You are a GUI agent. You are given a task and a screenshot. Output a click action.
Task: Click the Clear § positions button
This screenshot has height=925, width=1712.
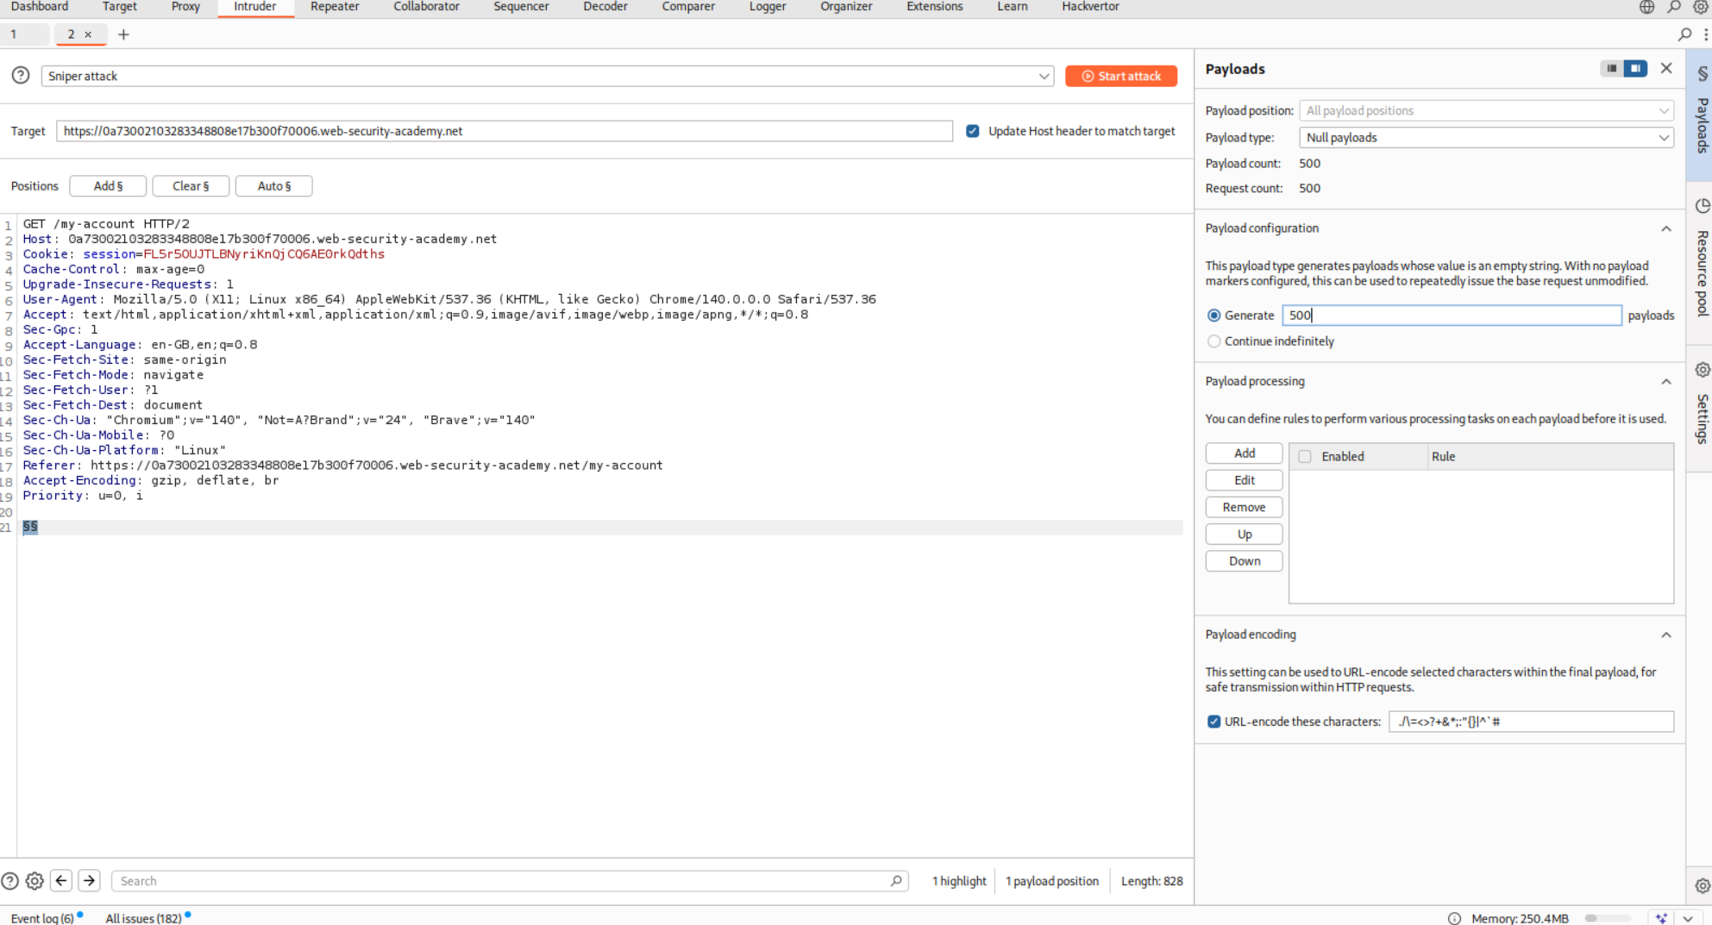191,186
